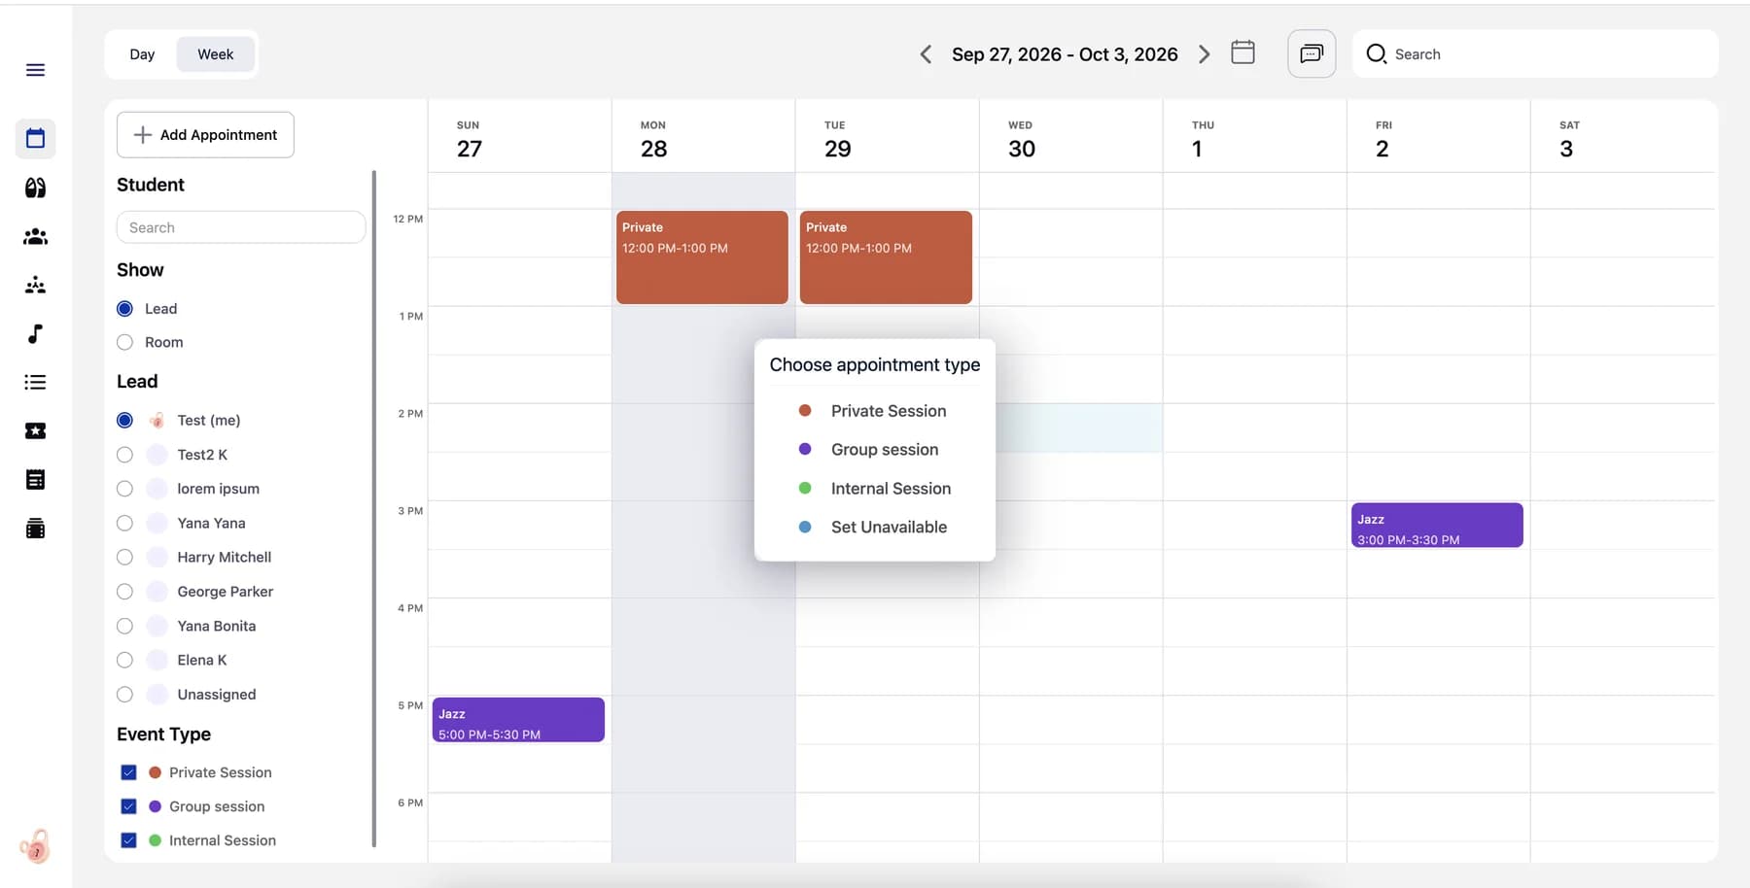Image resolution: width=1750 pixels, height=888 pixels.
Task: Switch to the Day view tab
Action: 142,54
